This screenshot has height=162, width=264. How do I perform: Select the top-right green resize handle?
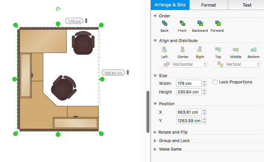pos(101,25)
